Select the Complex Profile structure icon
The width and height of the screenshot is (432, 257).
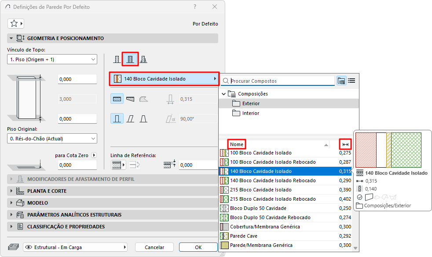[x=143, y=59]
